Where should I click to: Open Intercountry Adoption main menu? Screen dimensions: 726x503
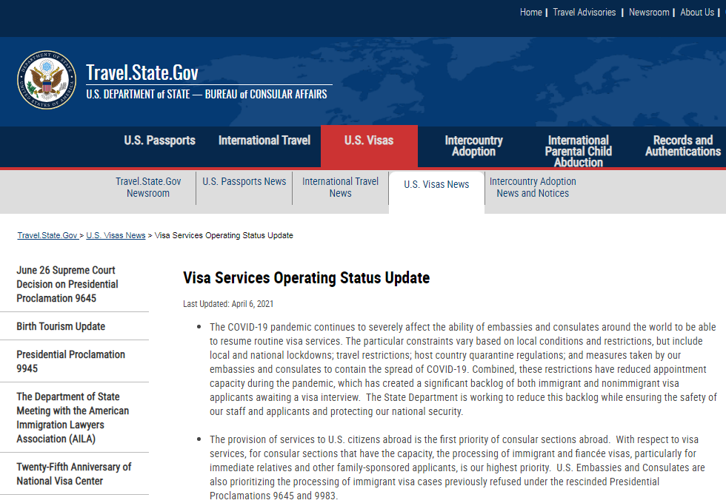pos(473,146)
